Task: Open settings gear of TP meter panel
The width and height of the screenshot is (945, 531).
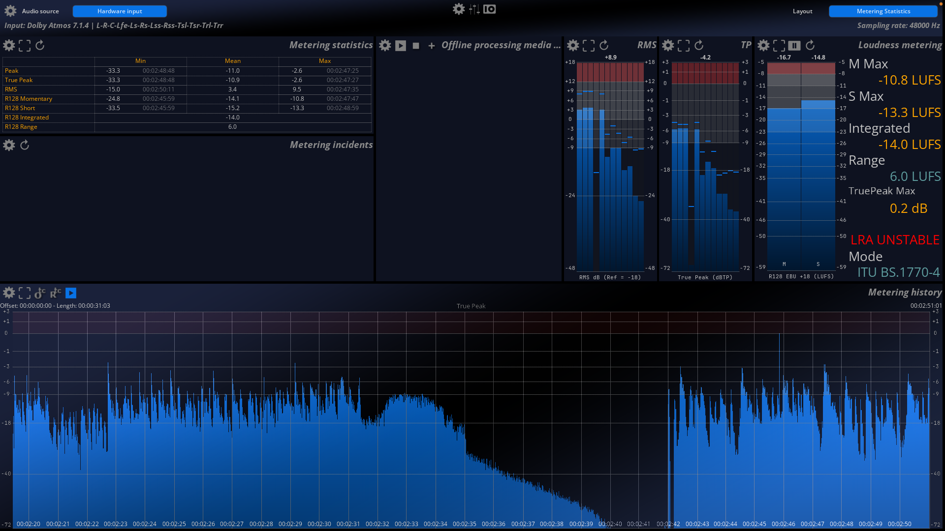Action: [668, 45]
